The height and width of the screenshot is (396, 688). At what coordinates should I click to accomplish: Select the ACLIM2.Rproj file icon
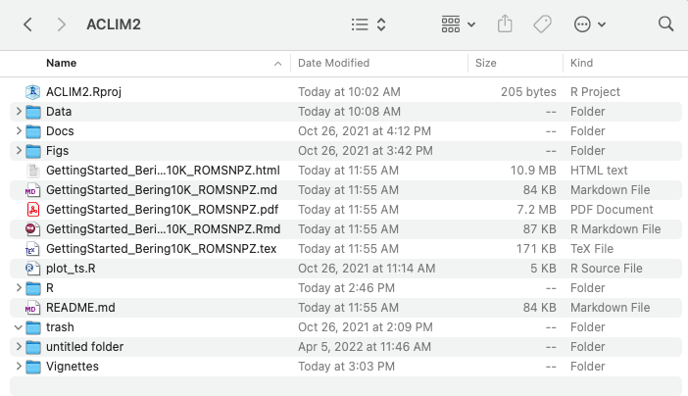click(x=32, y=92)
